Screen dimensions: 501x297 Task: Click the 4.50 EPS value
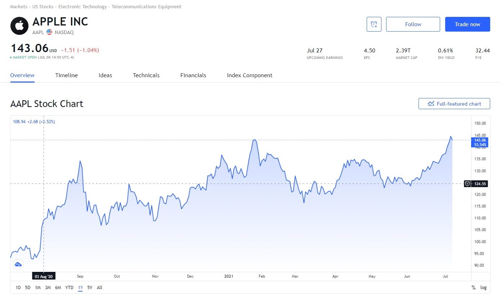(370, 51)
